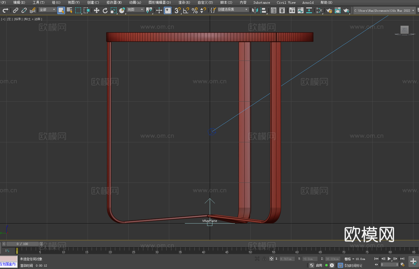This screenshot has width=419, height=269.
Task: Toggle Window/Crossing selection mode
Action: click(x=87, y=10)
